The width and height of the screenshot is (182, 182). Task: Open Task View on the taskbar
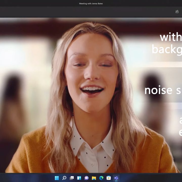click(72, 178)
